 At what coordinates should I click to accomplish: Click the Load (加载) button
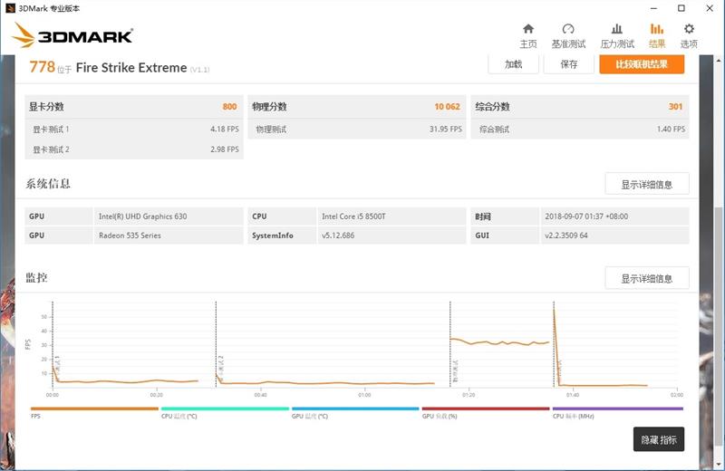[513, 64]
